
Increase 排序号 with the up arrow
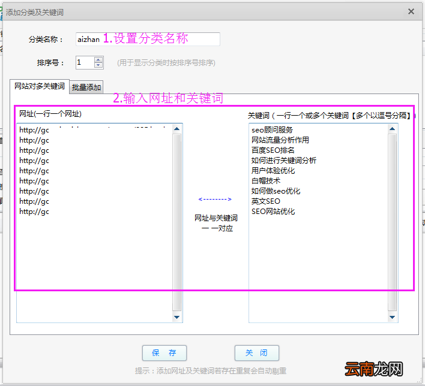point(98,60)
